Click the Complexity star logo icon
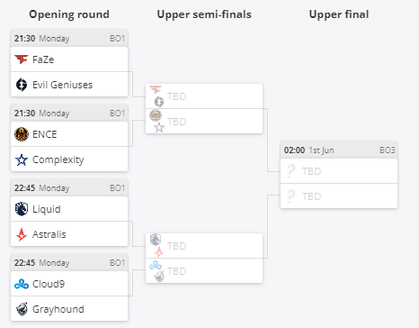The width and height of the screenshot is (419, 328). coord(22,159)
